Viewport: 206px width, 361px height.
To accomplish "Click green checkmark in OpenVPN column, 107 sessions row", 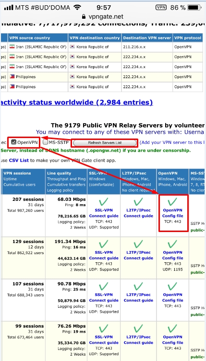I will pos(172,286).
